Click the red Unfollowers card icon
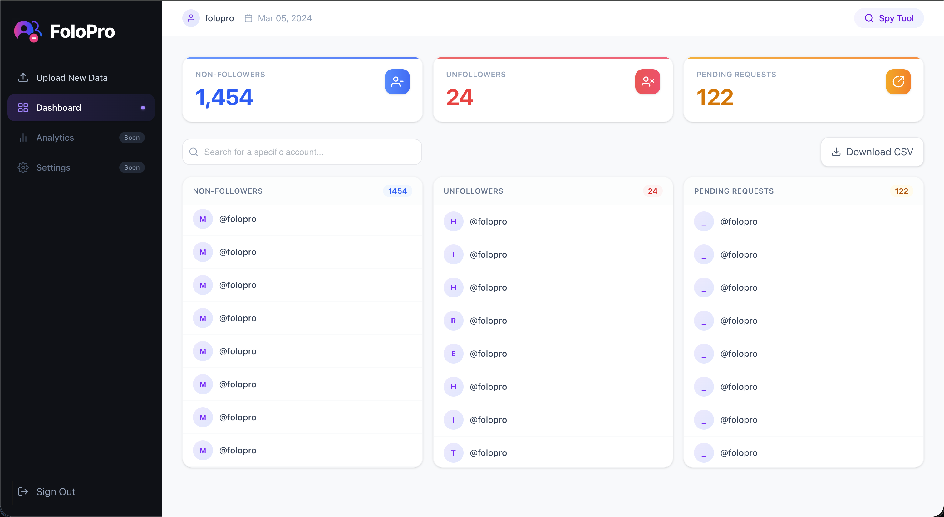Image resolution: width=944 pixels, height=517 pixels. point(647,82)
